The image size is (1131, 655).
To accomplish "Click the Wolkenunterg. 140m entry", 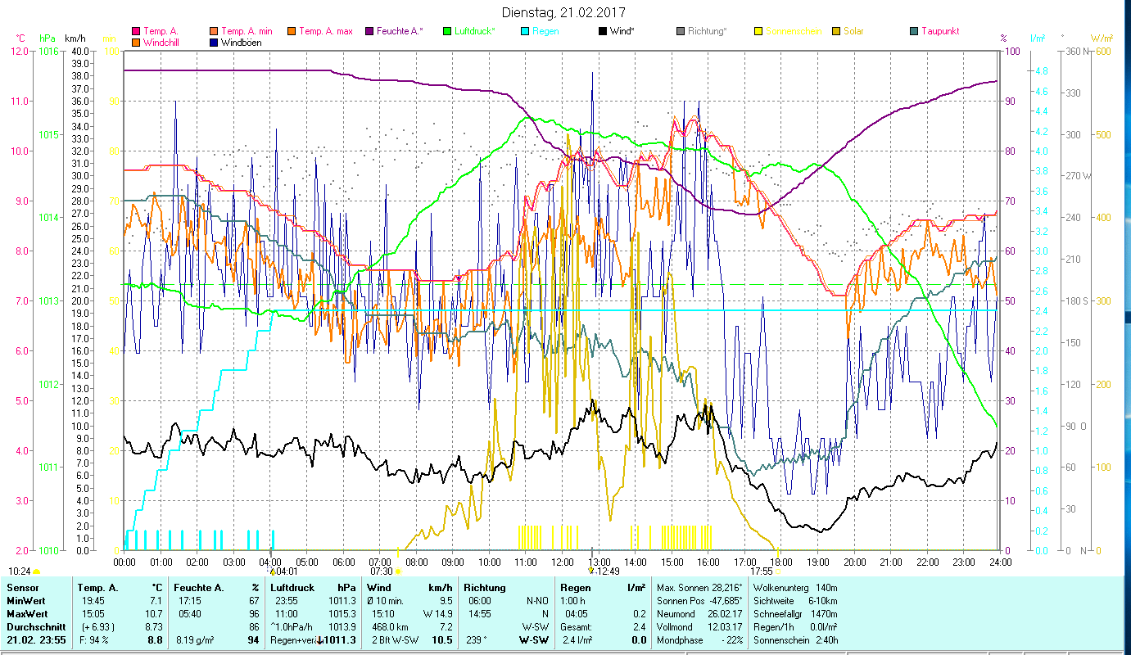I will click(x=794, y=588).
